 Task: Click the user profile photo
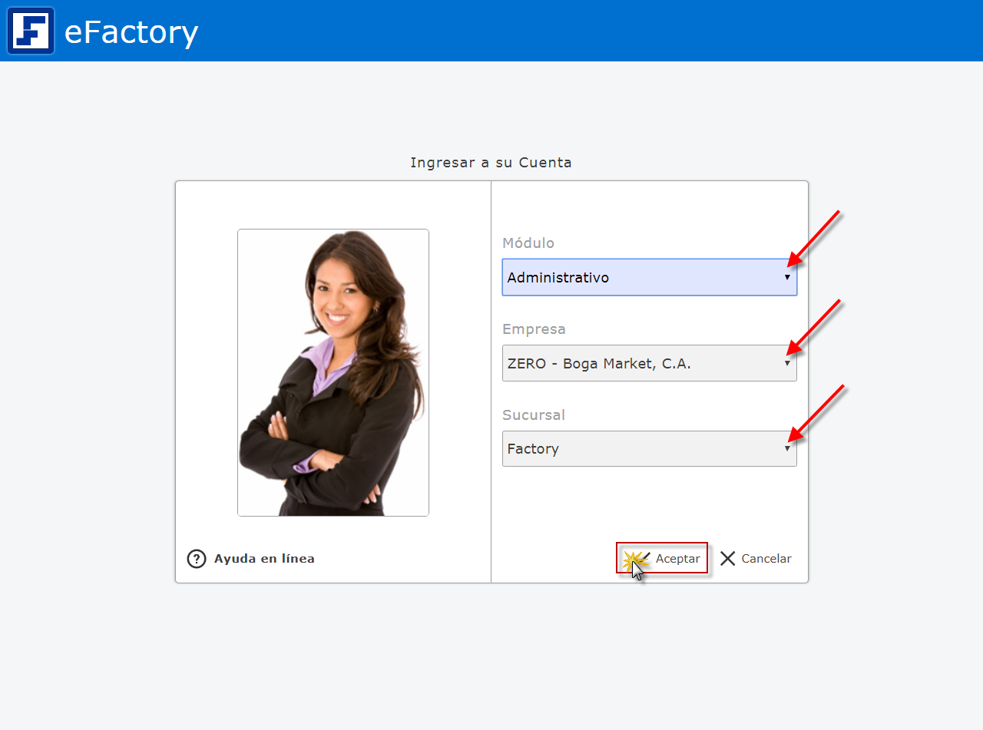pyautogui.click(x=333, y=372)
